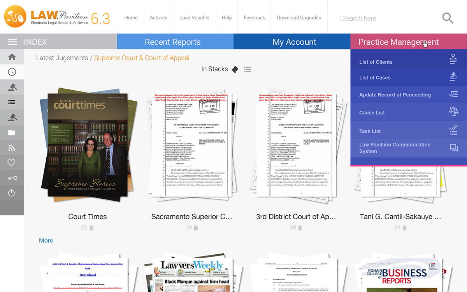Click page icon under Sacramento Superior C...
This screenshot has height=292, width=467.
196,228
